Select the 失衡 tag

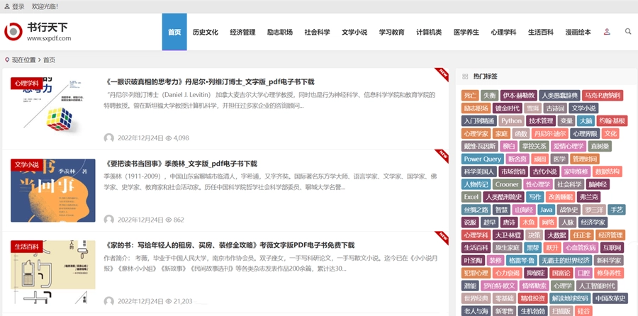coord(489,96)
